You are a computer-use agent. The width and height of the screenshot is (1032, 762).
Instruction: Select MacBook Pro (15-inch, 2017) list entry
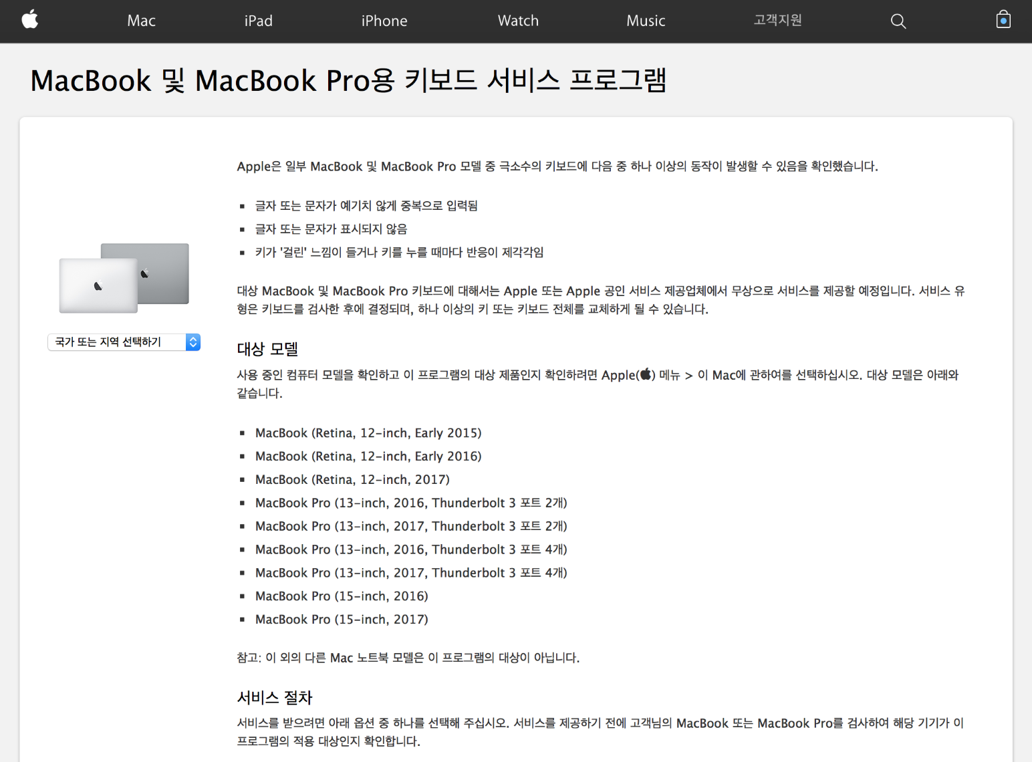tap(341, 619)
